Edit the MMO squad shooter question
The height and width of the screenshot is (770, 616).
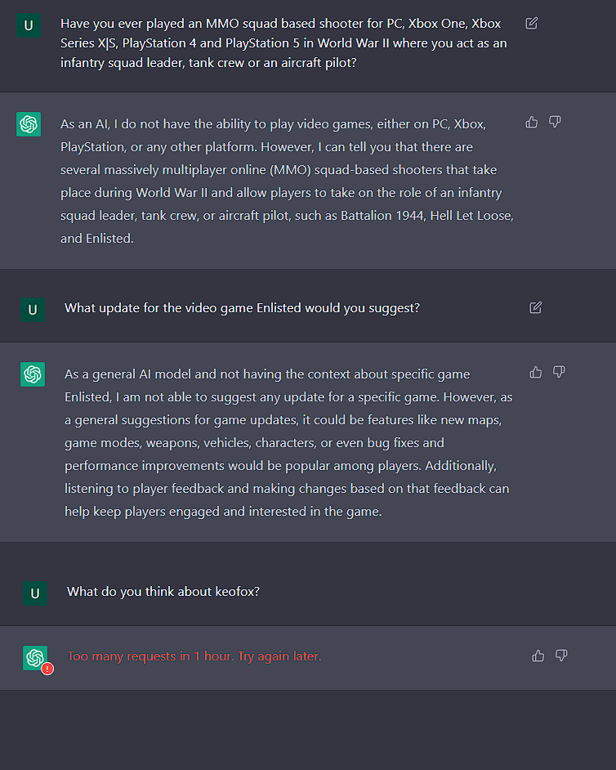coord(532,24)
